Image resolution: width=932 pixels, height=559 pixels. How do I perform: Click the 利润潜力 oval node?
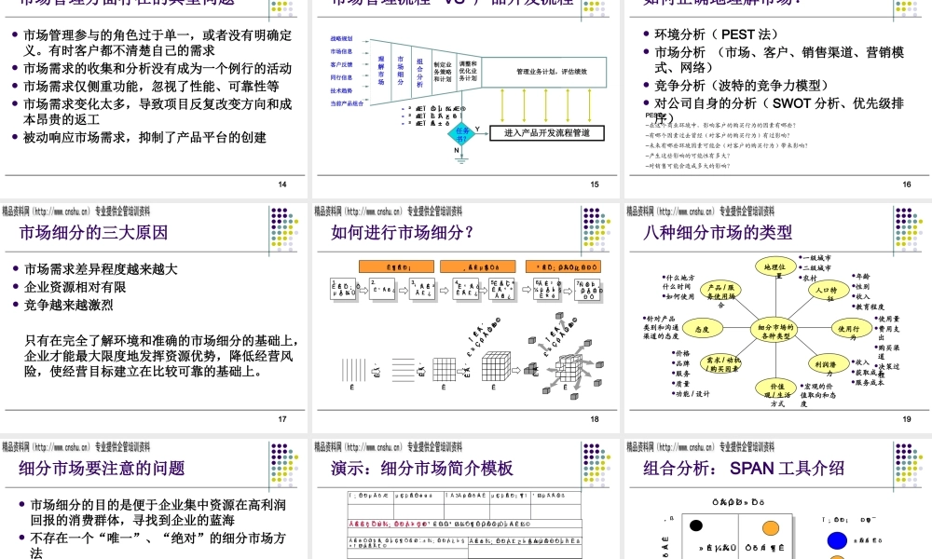pos(828,364)
